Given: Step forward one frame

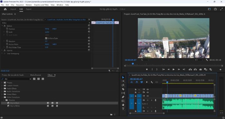Looking at the screenshot, I should click(179, 69).
